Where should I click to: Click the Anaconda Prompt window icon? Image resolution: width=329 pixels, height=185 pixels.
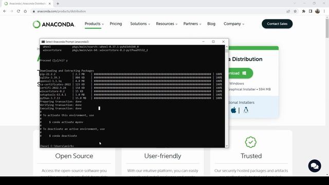[43, 42]
